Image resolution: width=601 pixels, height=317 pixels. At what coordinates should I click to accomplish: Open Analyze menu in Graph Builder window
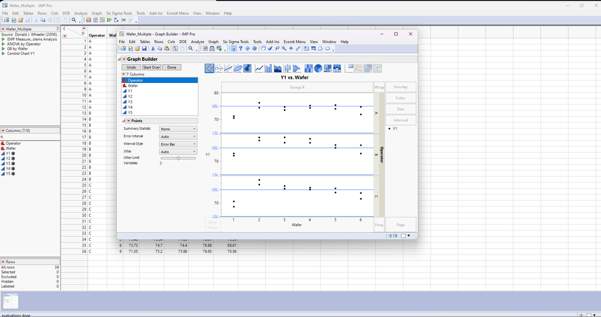pos(197,42)
